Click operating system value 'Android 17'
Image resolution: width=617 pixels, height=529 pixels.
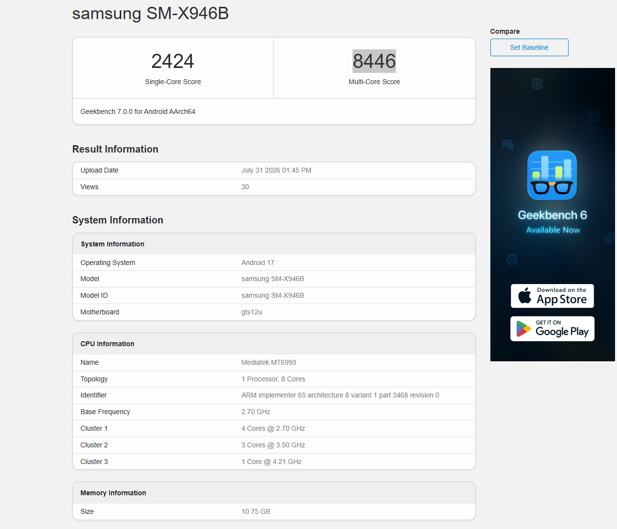(x=258, y=263)
